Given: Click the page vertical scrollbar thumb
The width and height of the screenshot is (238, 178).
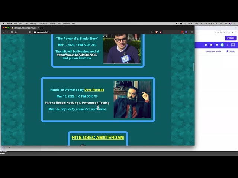Looking at the screenshot, I should 194,67.
